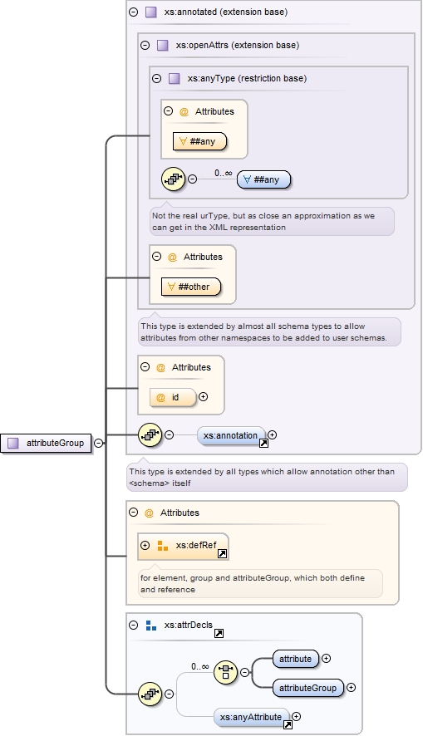Click the xs:anyType purple type icon
This screenshot has width=423, height=736.
pos(175,78)
